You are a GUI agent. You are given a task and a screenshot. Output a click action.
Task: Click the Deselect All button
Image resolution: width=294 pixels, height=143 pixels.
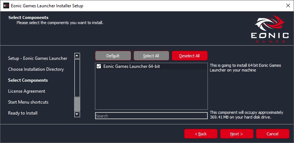point(190,56)
